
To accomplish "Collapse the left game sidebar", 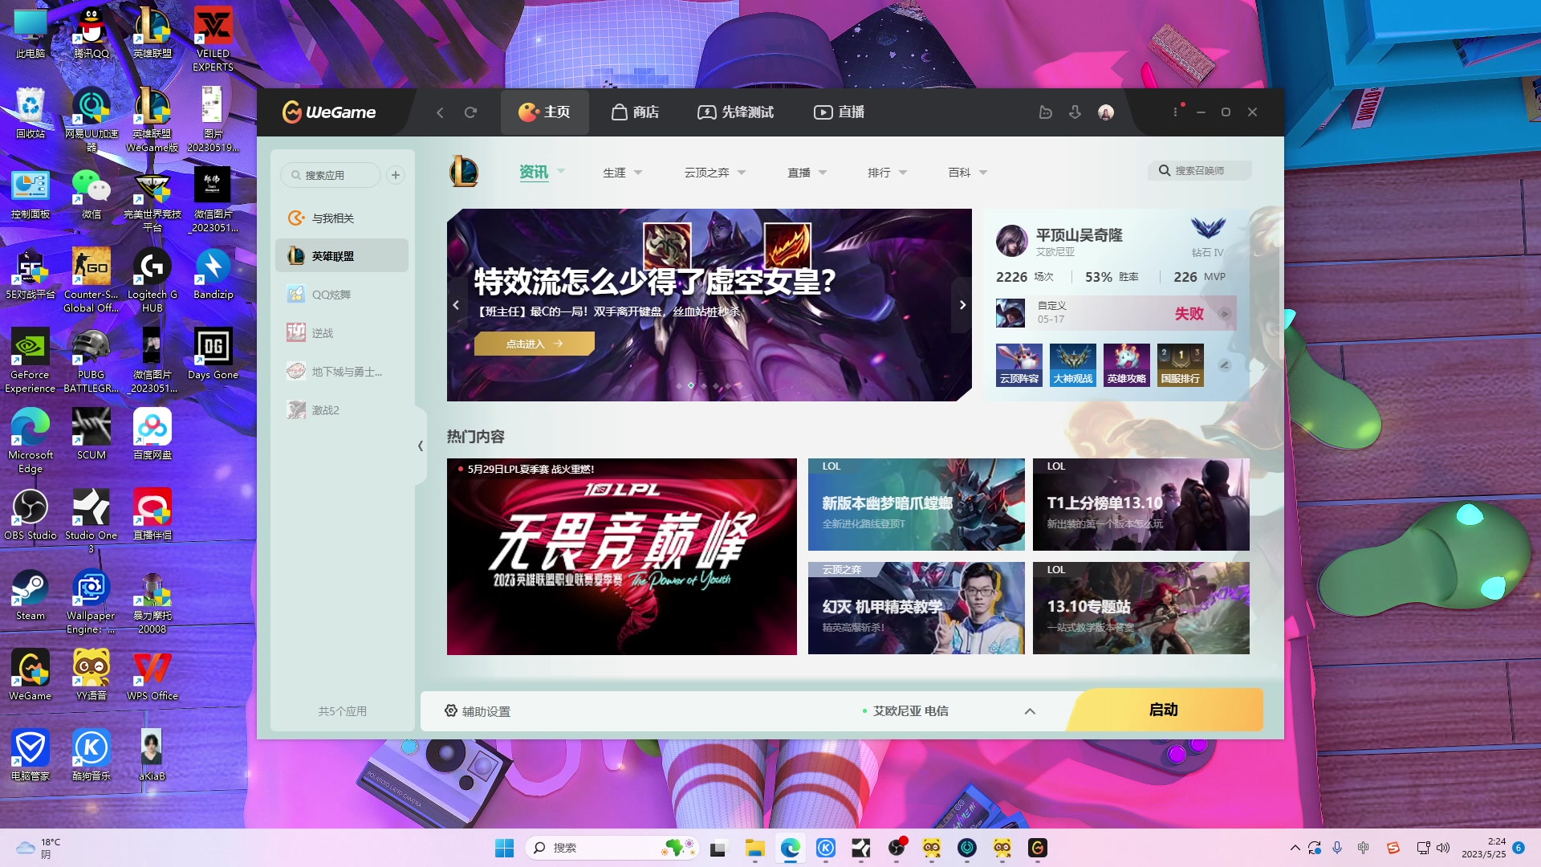I will click(x=420, y=446).
